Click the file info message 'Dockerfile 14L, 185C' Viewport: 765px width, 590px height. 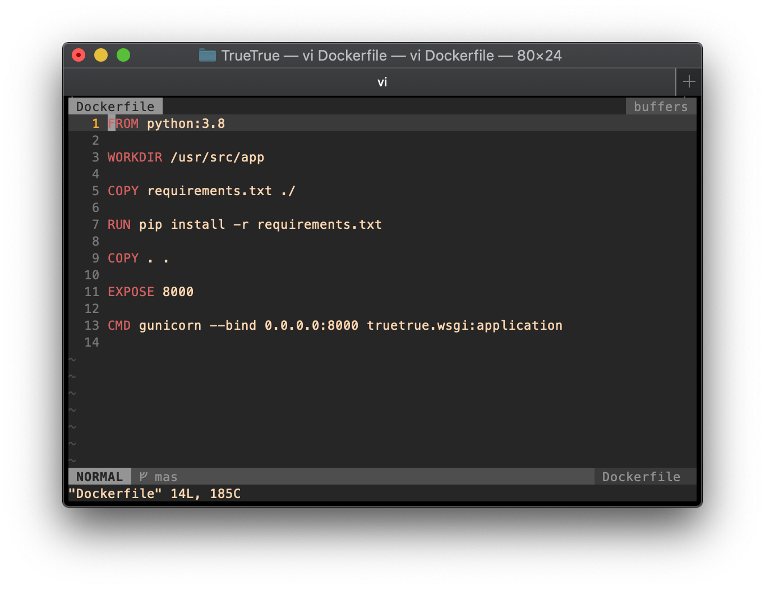click(x=154, y=493)
